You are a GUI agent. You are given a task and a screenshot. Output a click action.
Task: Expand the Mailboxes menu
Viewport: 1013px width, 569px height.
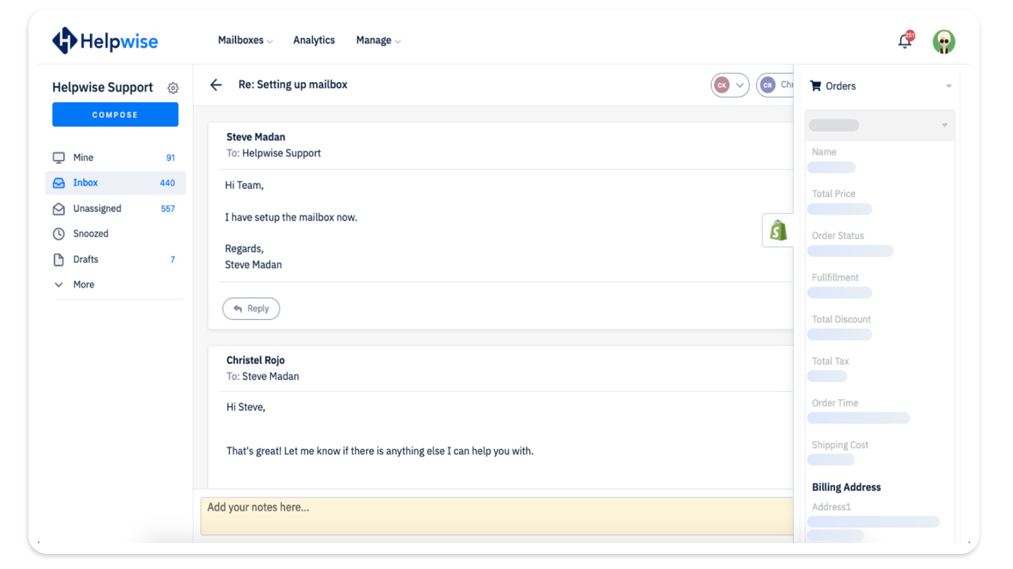(x=245, y=40)
